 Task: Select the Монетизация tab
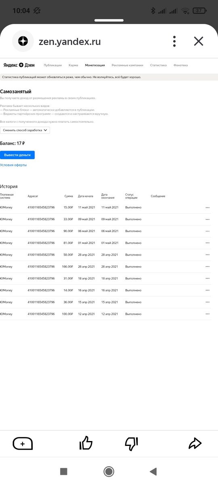click(x=95, y=65)
